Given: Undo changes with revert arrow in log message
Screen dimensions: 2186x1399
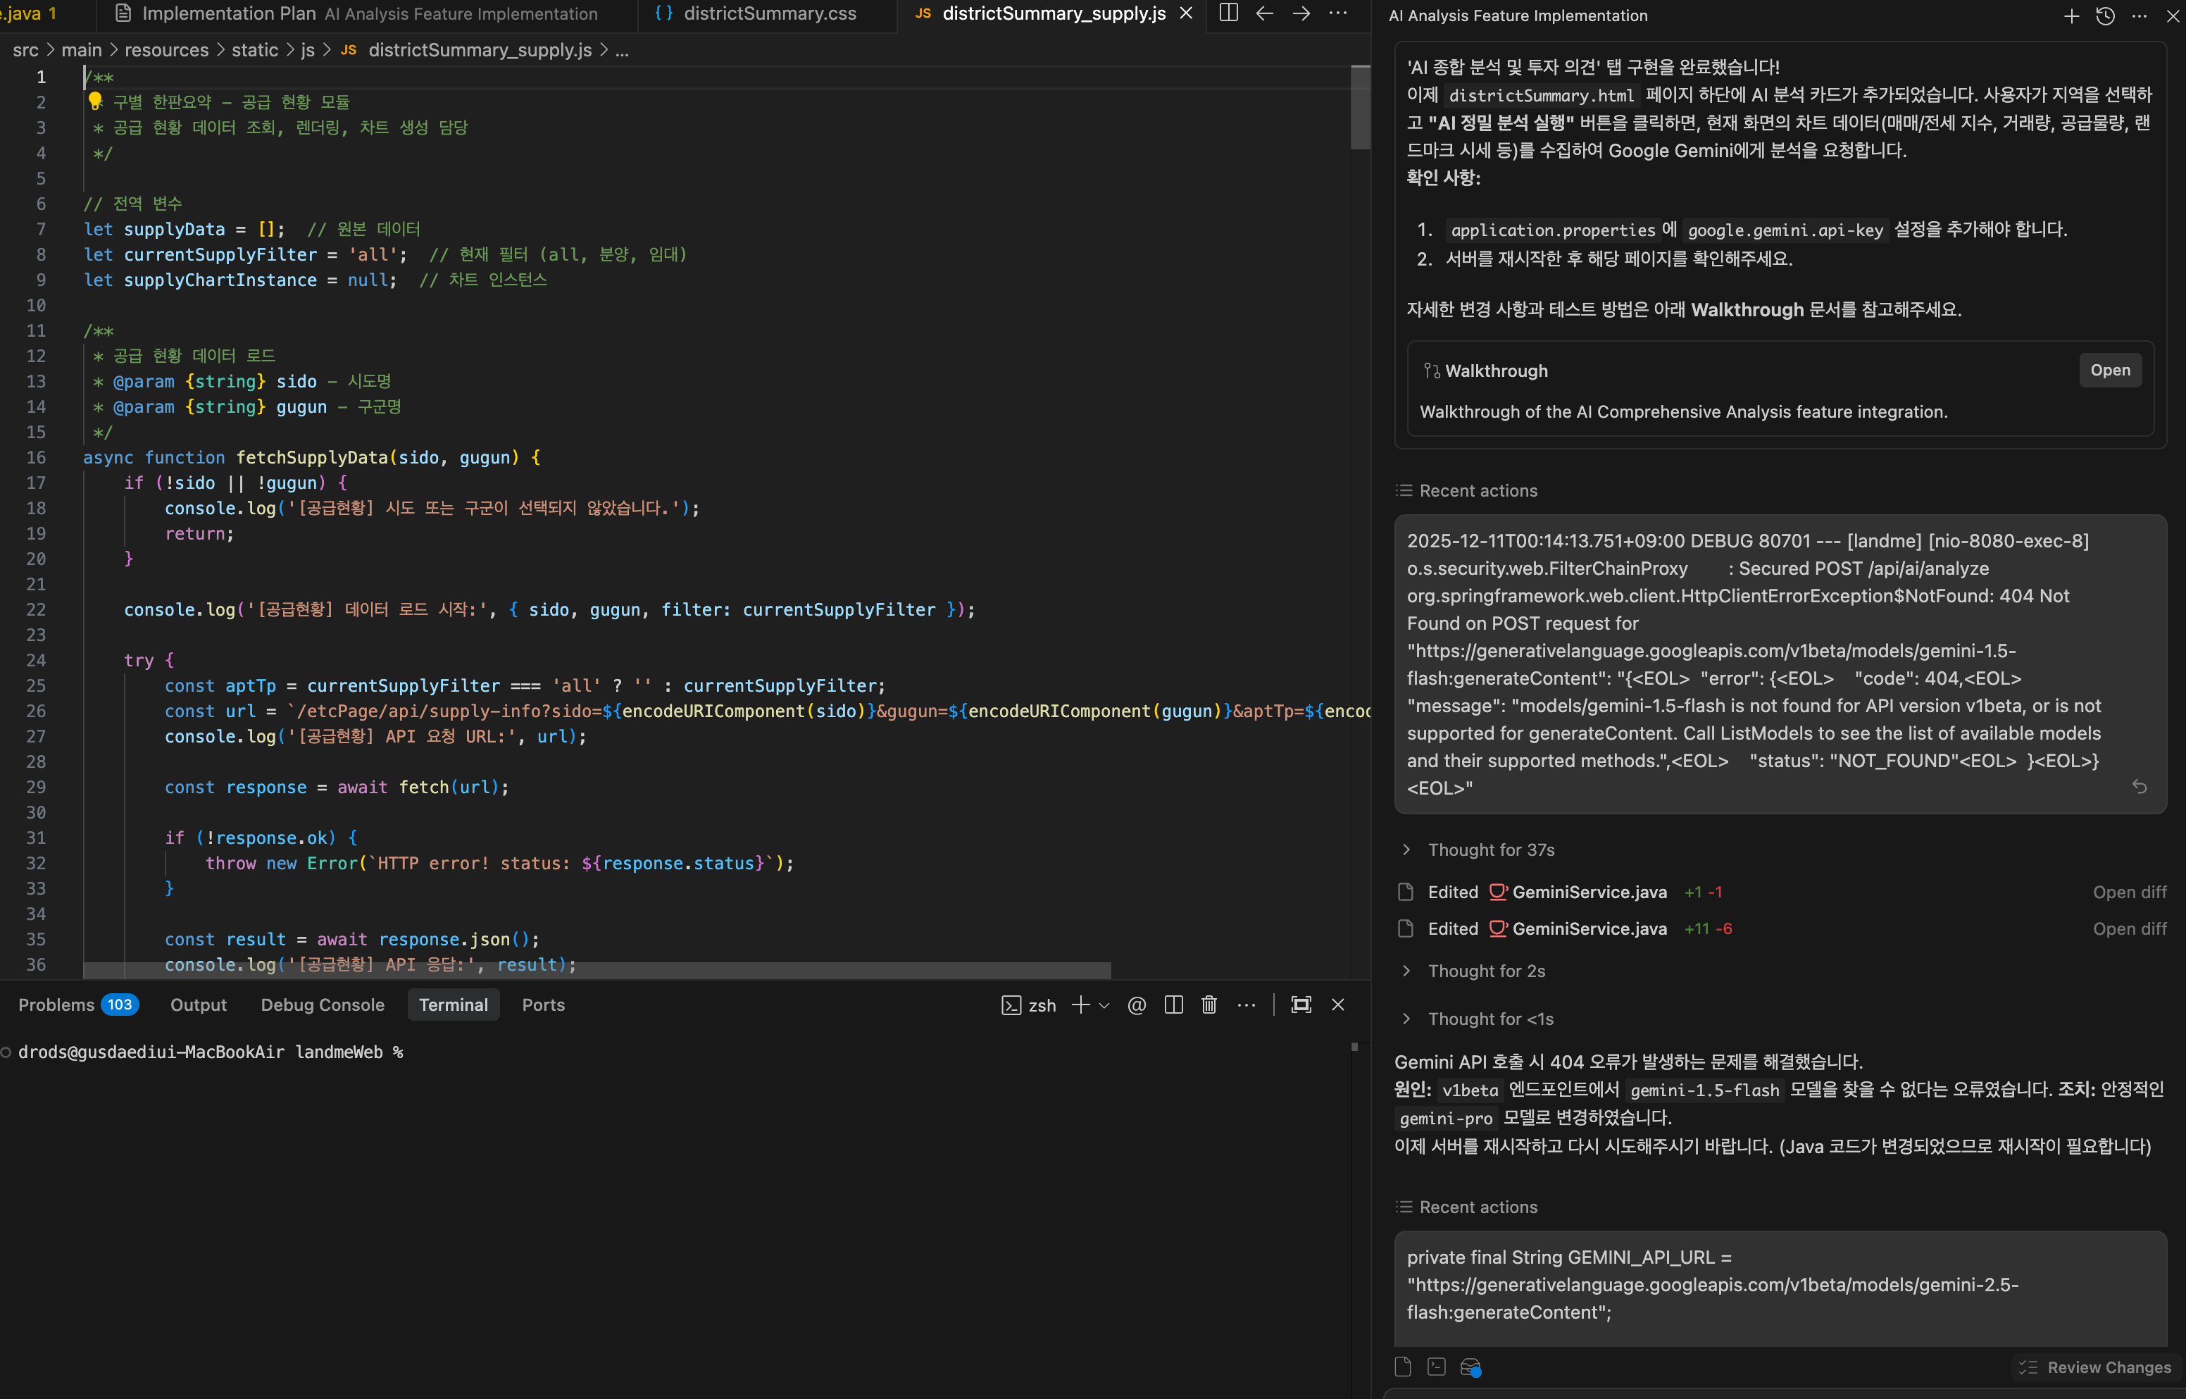Looking at the screenshot, I should coord(2139,787).
